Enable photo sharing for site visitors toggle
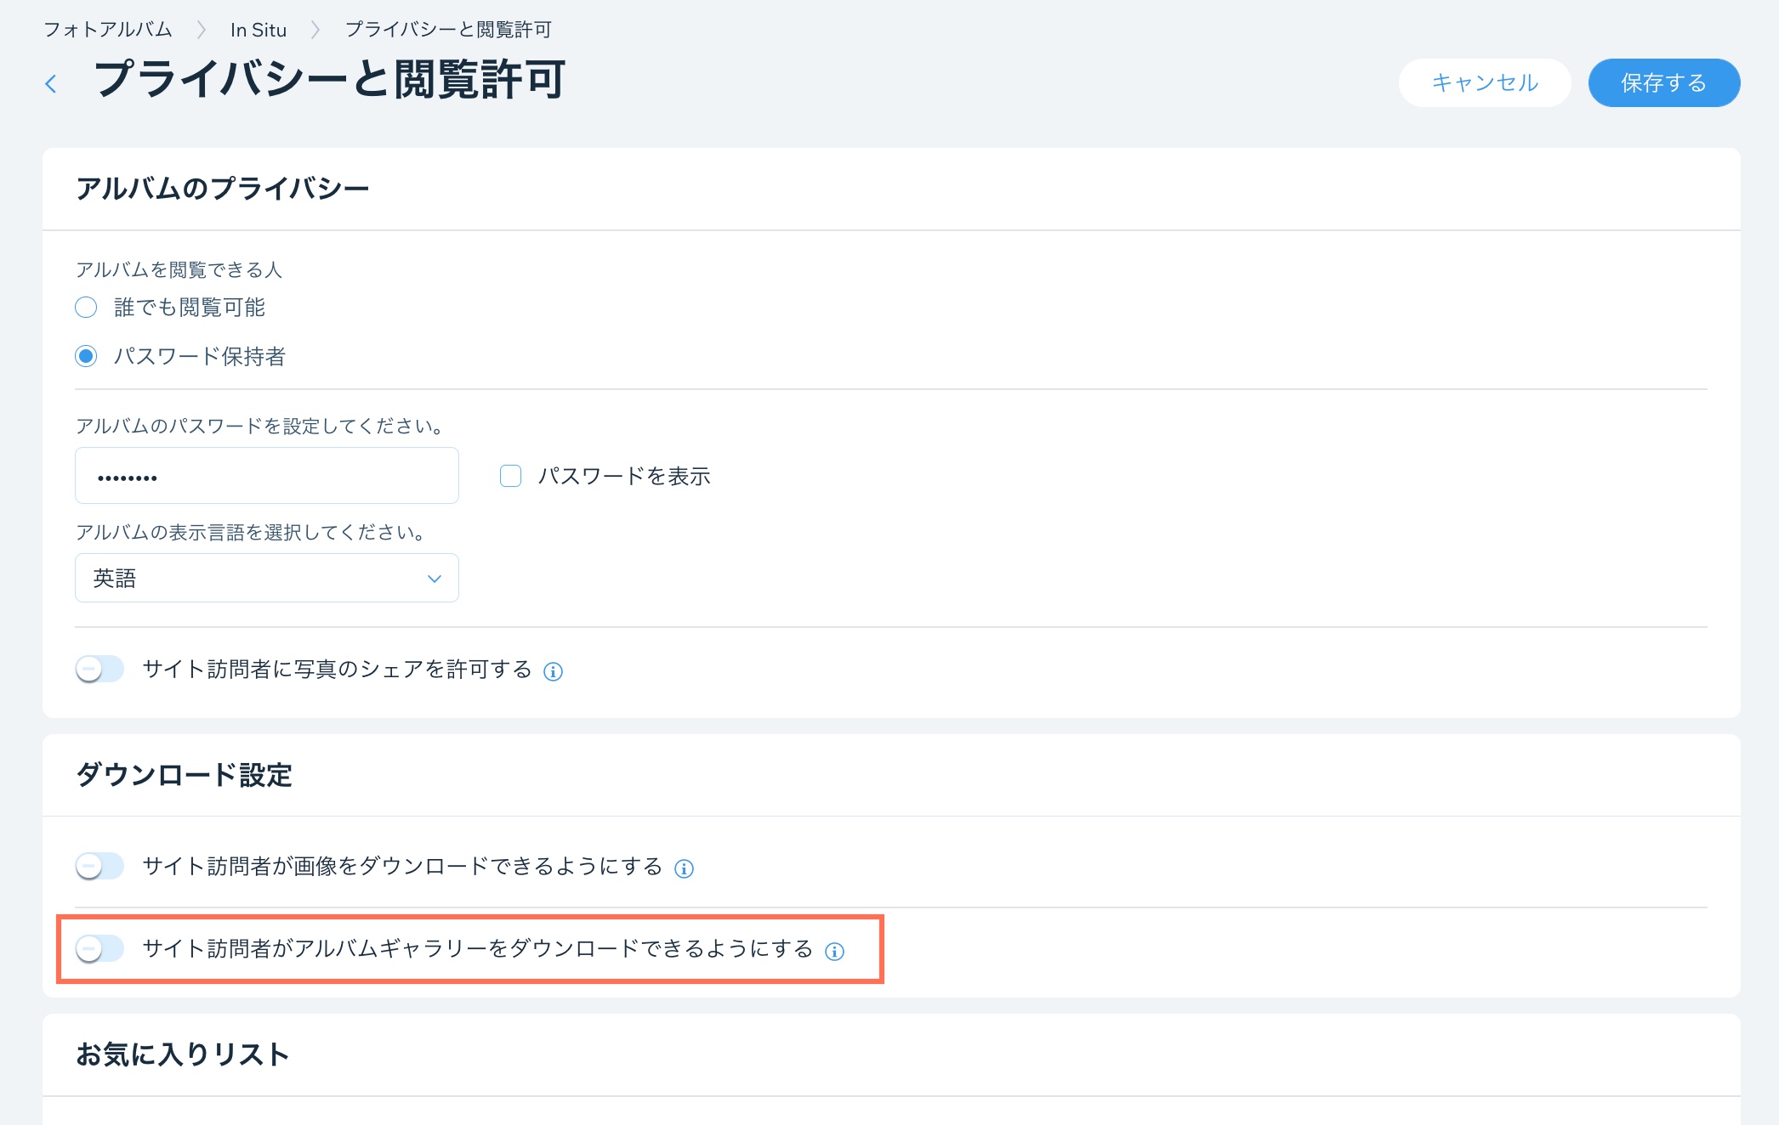This screenshot has height=1125, width=1779. [x=99, y=670]
